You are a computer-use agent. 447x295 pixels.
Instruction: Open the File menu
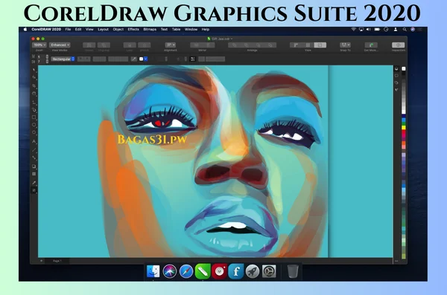click(x=68, y=29)
